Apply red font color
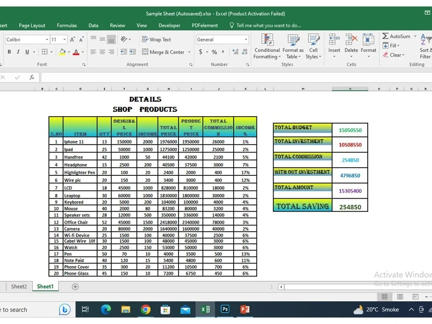432x324 pixels. (76, 52)
